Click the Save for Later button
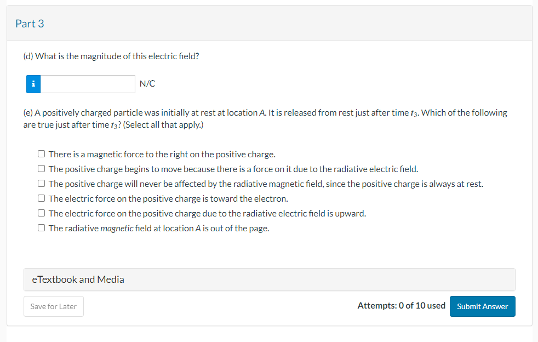This screenshot has height=342, width=538. click(54, 306)
